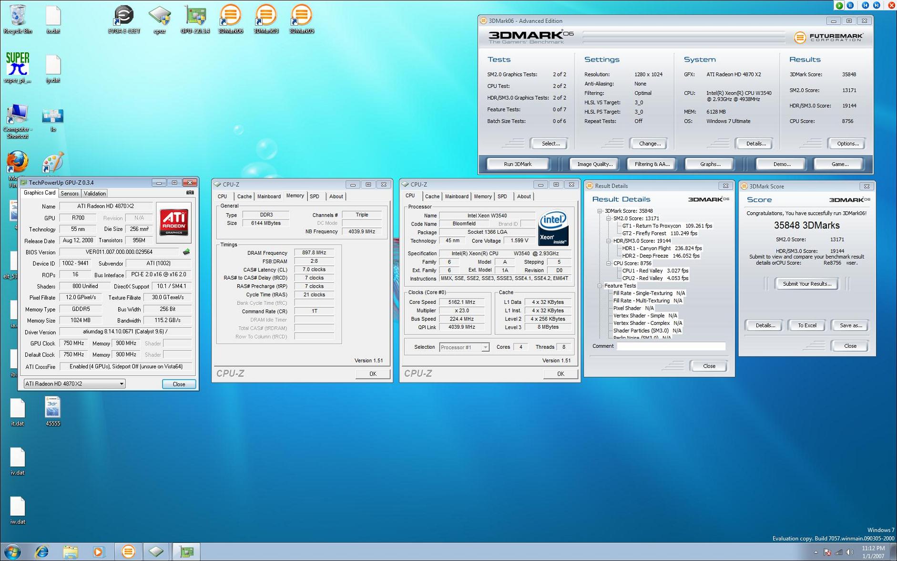Click OK in CPU-Z memory window

373,374
